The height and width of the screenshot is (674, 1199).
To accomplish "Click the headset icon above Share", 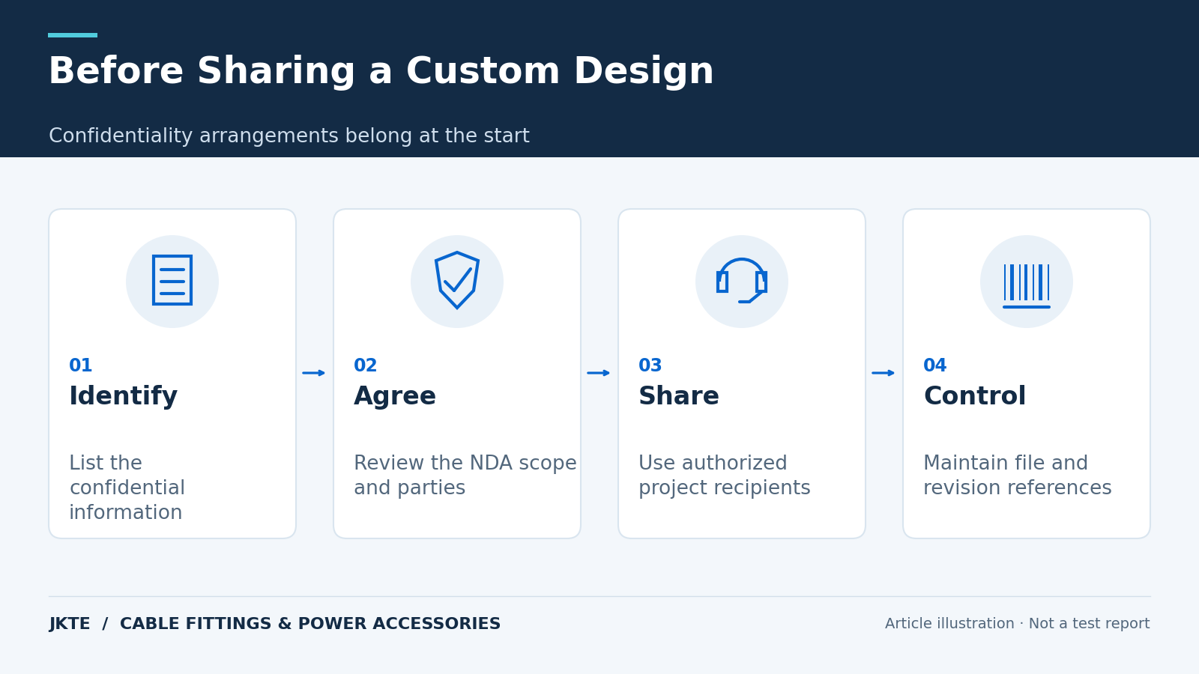I will pyautogui.click(x=742, y=281).
